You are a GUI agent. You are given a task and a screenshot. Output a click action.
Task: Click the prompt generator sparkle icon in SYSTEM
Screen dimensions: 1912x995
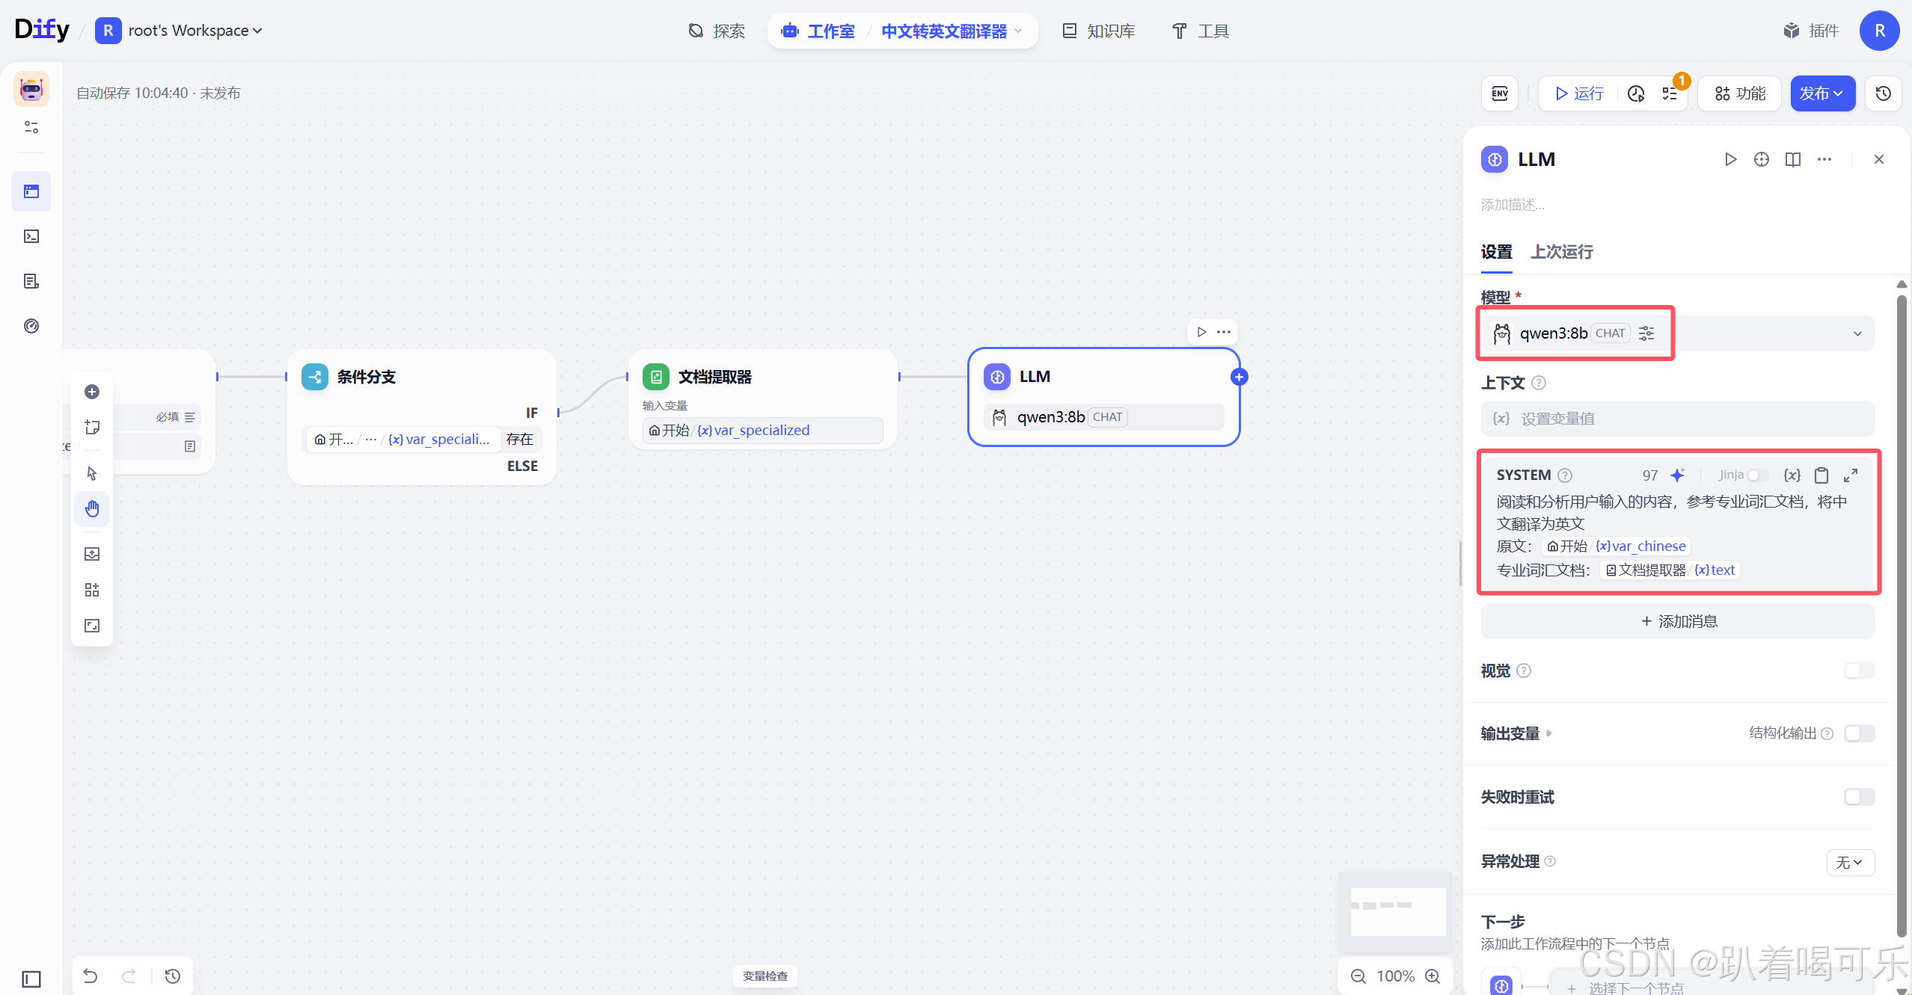[x=1678, y=475]
